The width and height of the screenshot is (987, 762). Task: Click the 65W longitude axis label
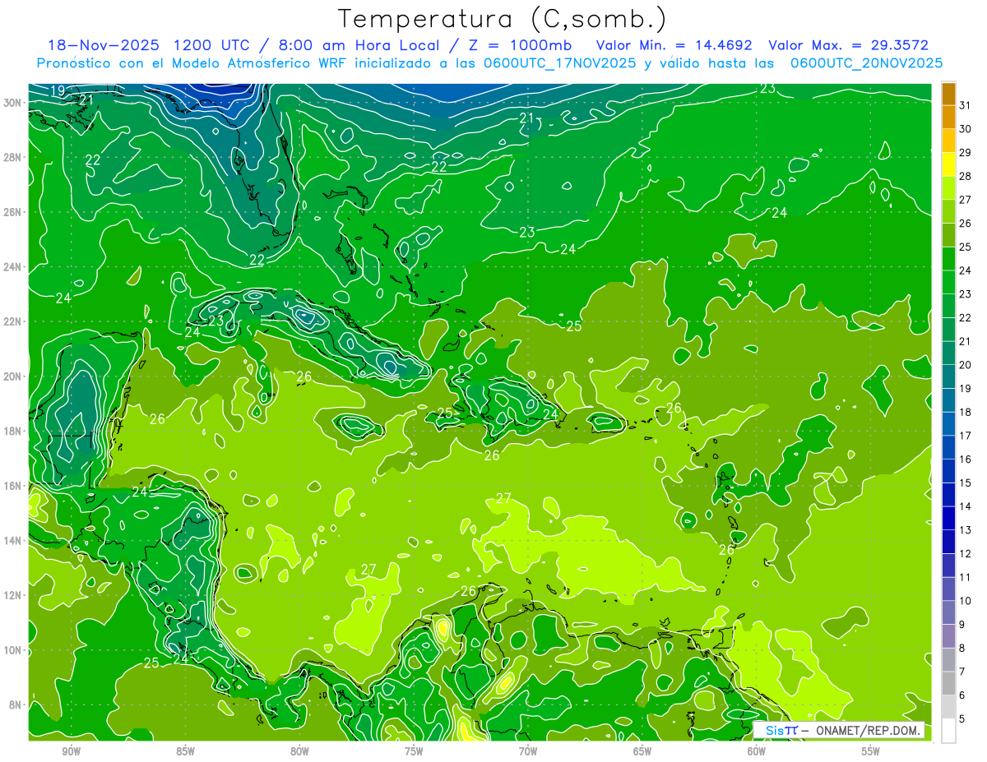coord(642,751)
